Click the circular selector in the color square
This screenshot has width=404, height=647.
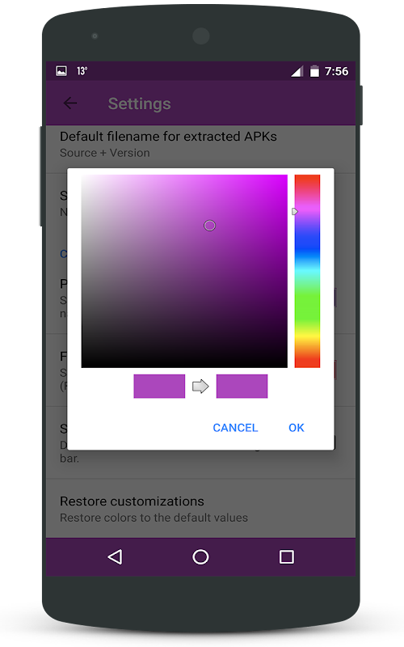pyautogui.click(x=210, y=226)
